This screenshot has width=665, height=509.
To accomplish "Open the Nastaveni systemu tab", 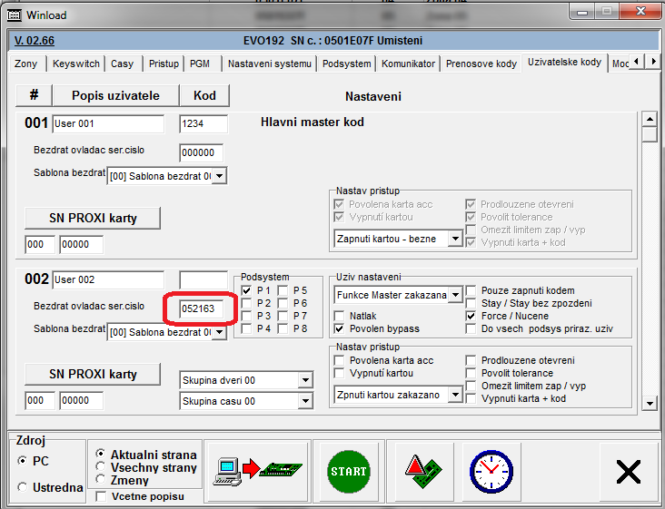I will pos(270,64).
